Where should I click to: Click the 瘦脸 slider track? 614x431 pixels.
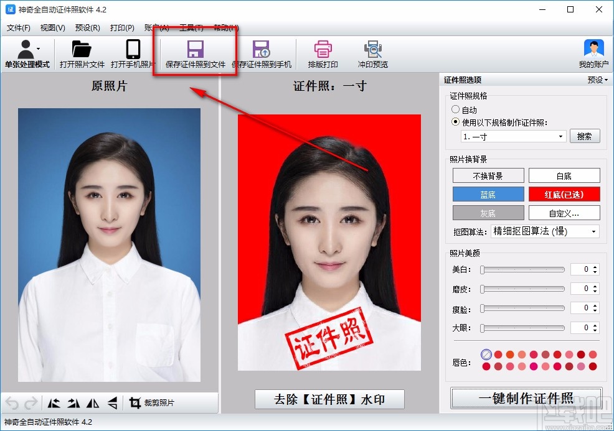522,308
